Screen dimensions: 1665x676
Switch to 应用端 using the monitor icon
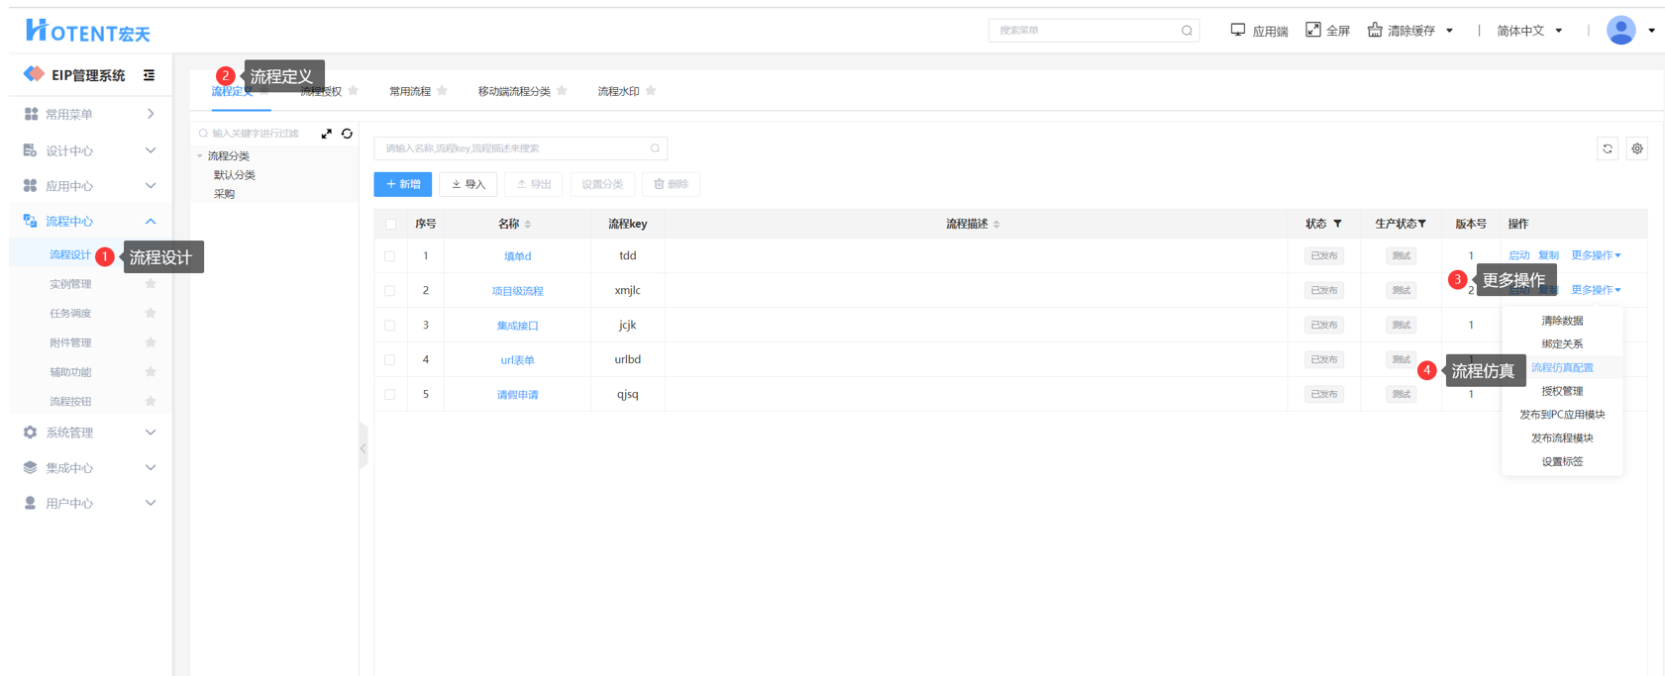1238,30
